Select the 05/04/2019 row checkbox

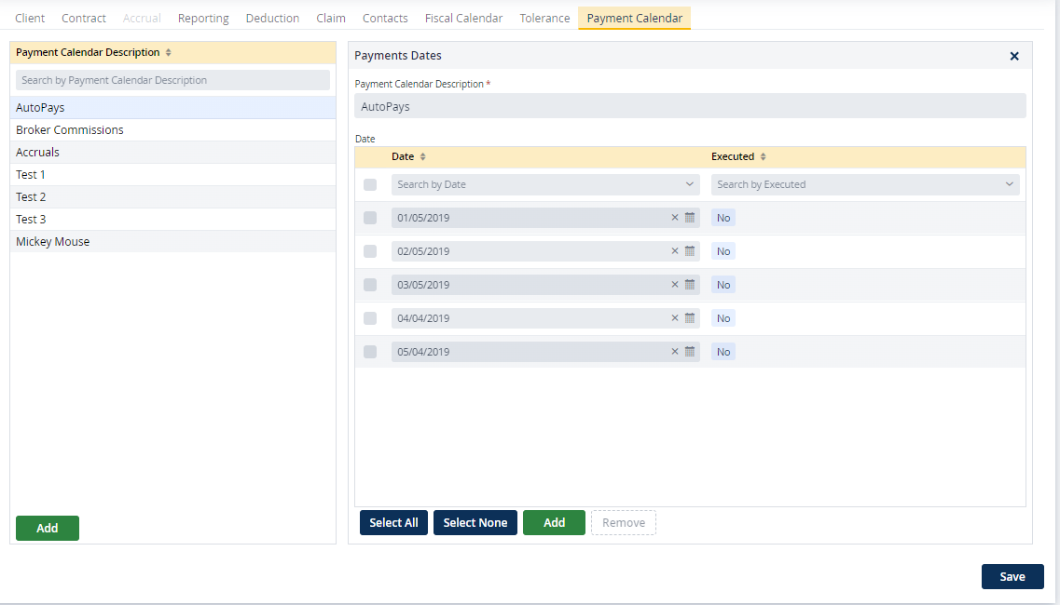coord(370,352)
